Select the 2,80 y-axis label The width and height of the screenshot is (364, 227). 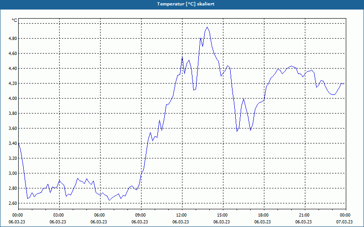pyautogui.click(x=13, y=188)
